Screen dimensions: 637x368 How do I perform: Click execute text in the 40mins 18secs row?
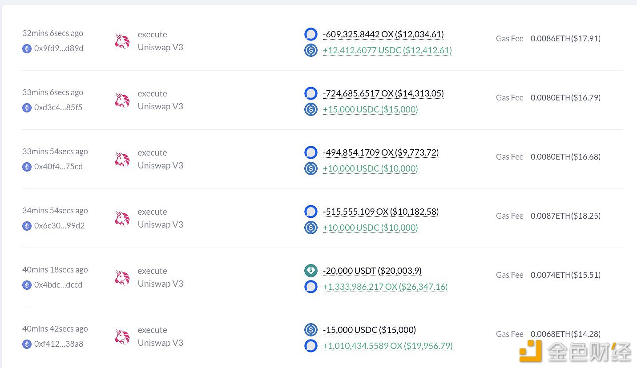click(153, 271)
